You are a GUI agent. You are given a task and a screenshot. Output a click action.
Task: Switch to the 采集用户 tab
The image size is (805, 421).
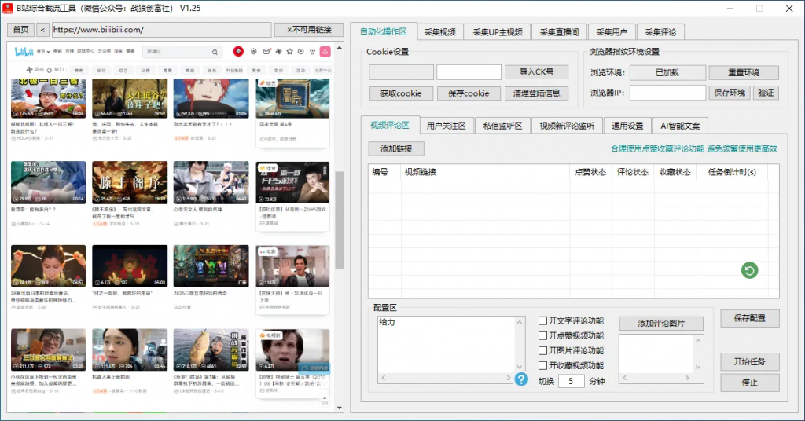612,31
